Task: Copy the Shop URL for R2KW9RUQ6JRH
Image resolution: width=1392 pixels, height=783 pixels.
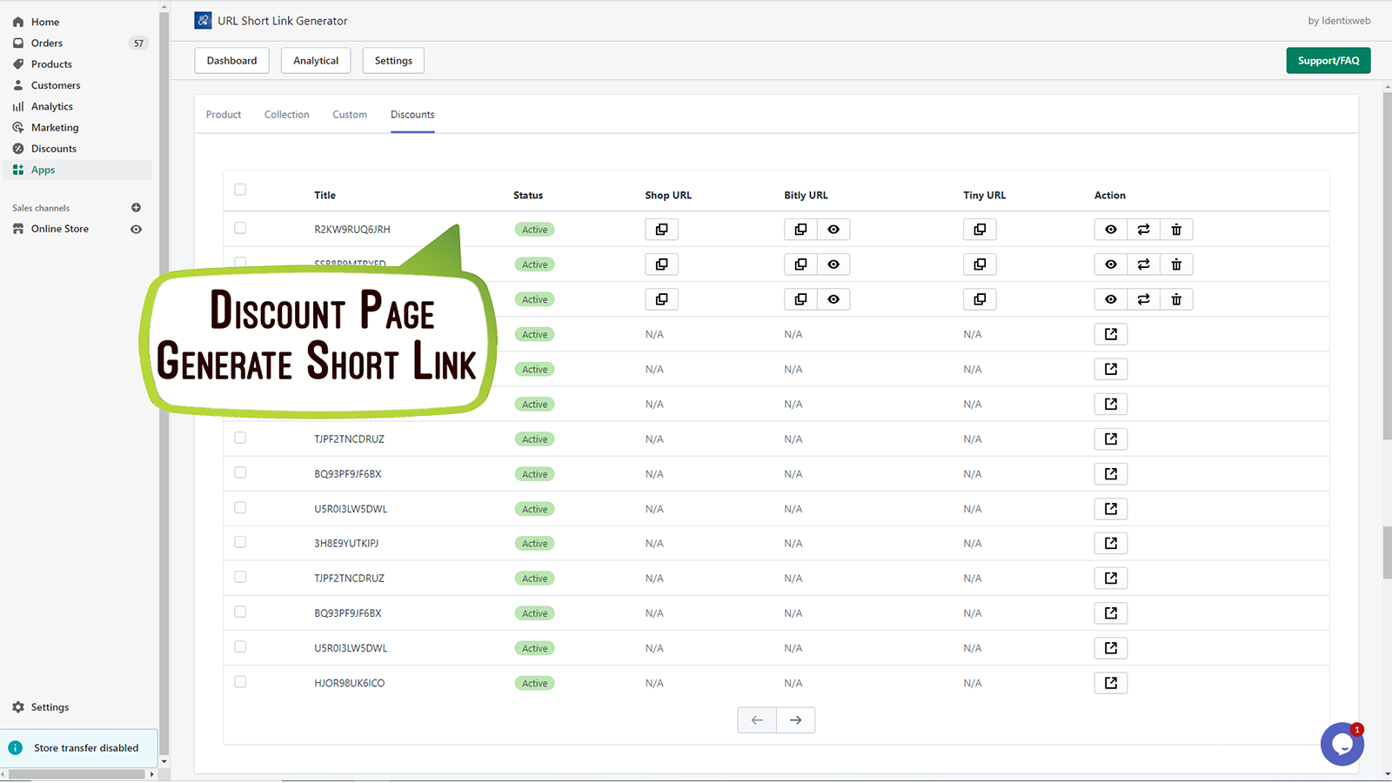Action: point(661,229)
